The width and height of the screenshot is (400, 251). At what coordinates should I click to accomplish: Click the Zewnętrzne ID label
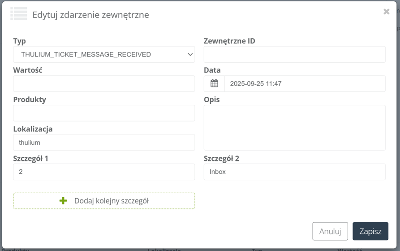(229, 41)
